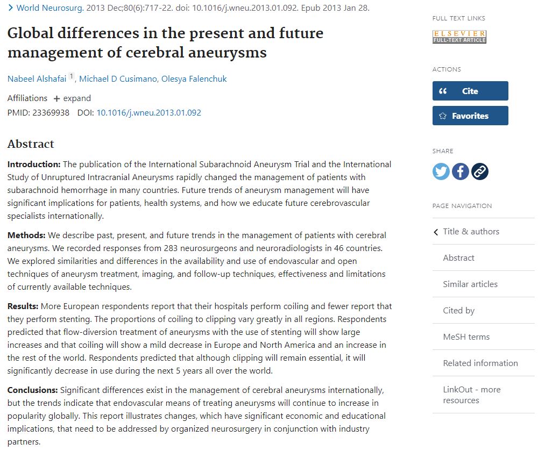Go to Similar articles section
552x451 pixels.
tap(470, 284)
